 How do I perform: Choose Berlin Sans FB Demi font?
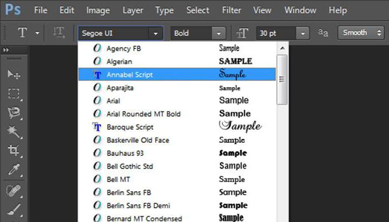click(x=177, y=205)
